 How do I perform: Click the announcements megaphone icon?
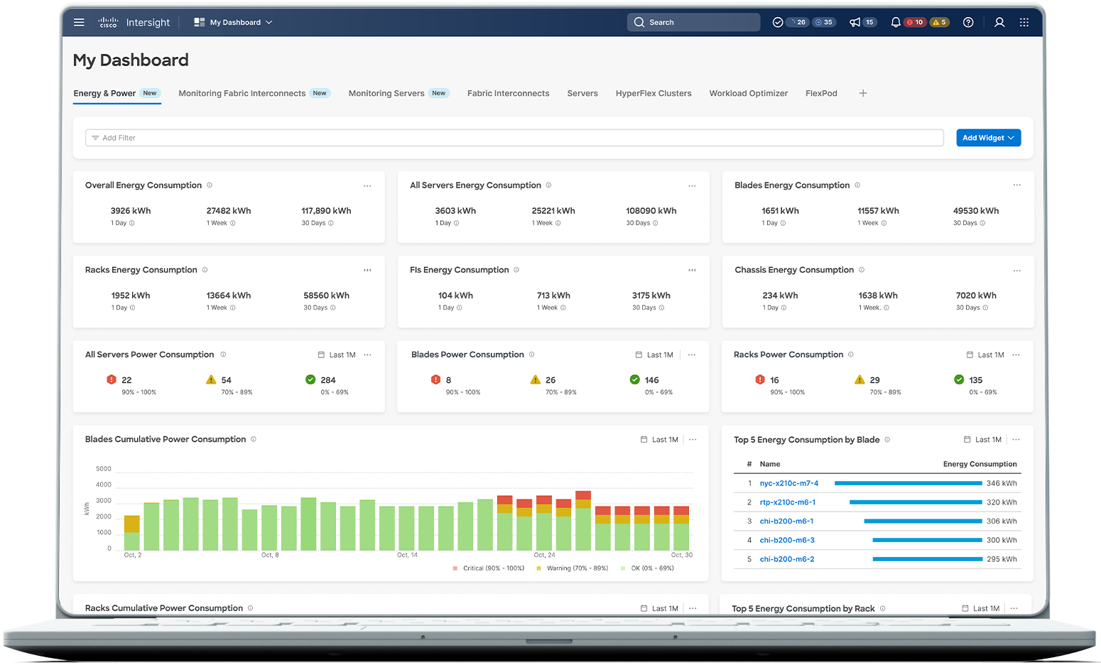855,23
